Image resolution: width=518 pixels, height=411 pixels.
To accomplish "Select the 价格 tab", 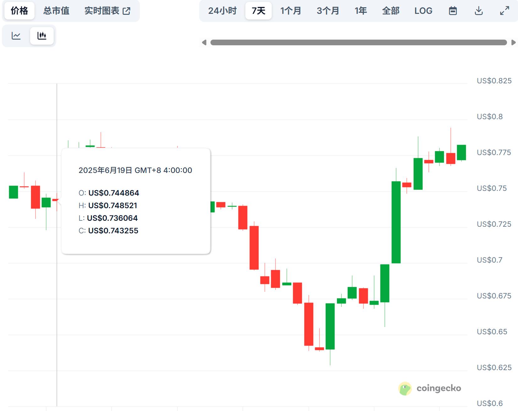I will 19,11.
